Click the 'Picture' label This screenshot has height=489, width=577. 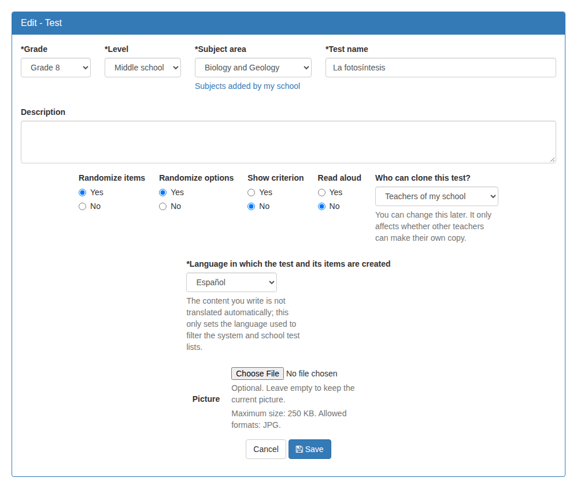(x=206, y=399)
